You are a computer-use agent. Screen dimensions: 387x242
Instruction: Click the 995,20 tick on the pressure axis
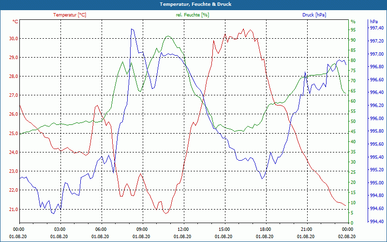377,170
